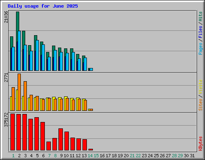The width and height of the screenshot is (205, 160).
Task: Select day 3 on the x-axis
Action: tap(25, 156)
